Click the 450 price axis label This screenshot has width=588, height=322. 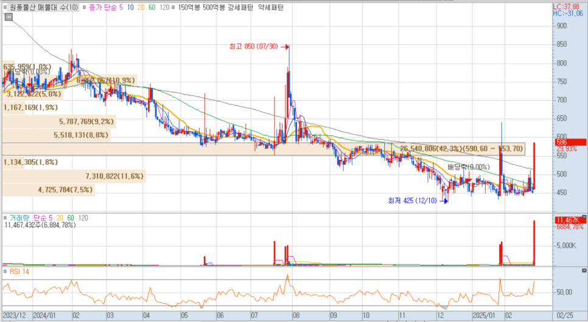[x=562, y=193]
